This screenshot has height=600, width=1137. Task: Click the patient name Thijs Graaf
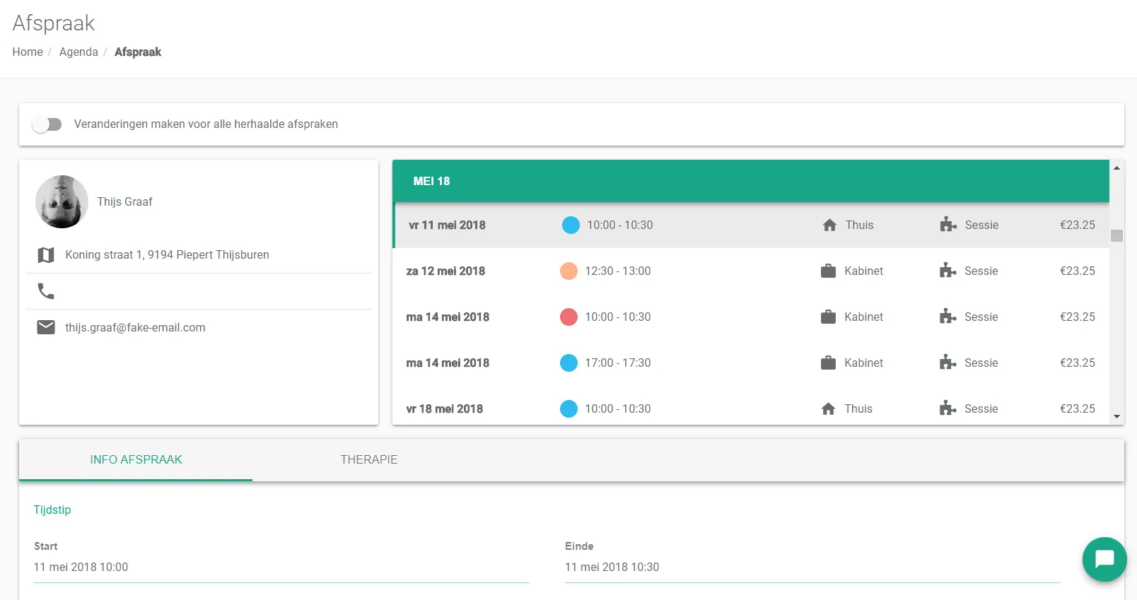124,202
